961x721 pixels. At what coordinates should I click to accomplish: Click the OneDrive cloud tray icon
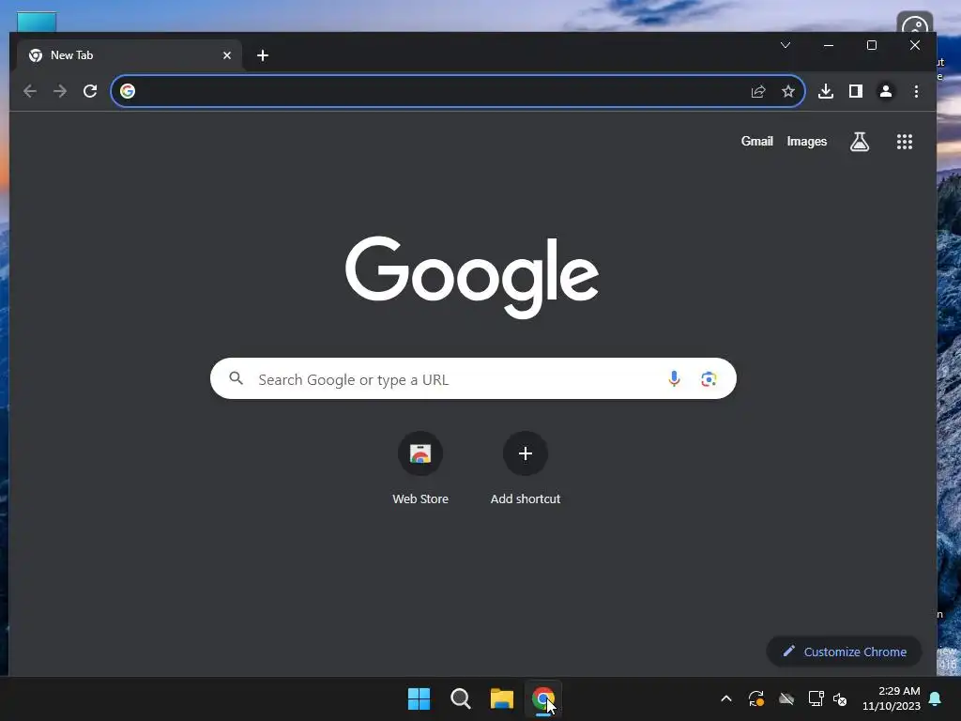coord(786,698)
